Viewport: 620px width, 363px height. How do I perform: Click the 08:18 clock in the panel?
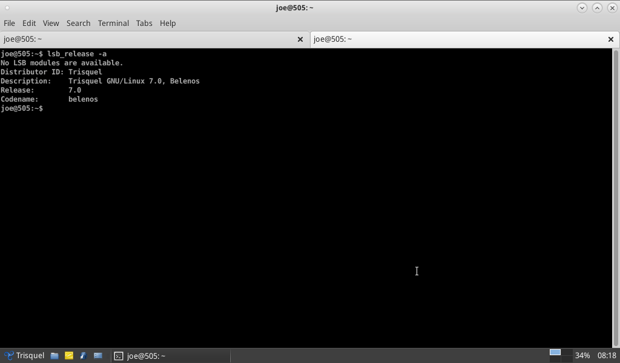click(x=607, y=356)
